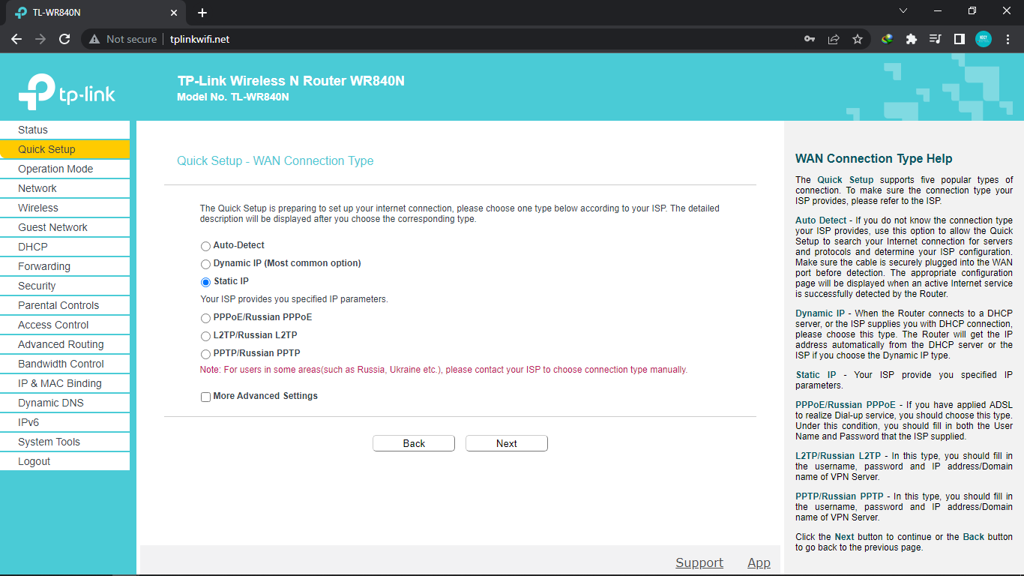The width and height of the screenshot is (1024, 576).
Task: Enable More Advanced Settings checkbox
Action: click(x=205, y=397)
